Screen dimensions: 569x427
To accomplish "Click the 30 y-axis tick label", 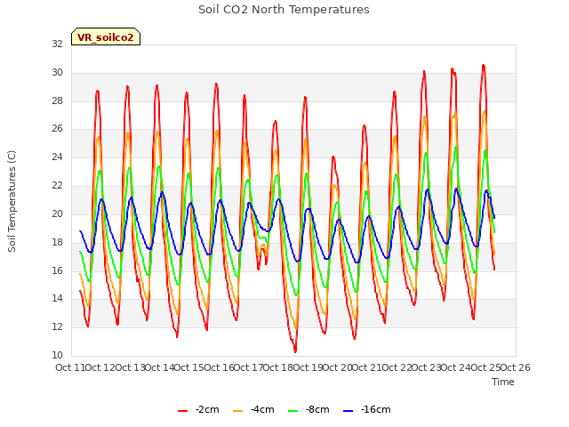I will click(x=57, y=72).
